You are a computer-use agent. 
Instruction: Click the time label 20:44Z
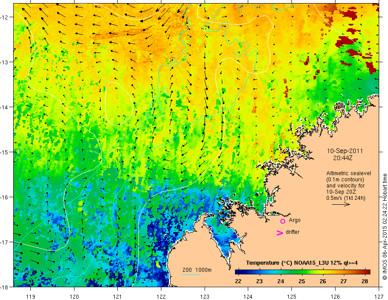tap(343, 158)
